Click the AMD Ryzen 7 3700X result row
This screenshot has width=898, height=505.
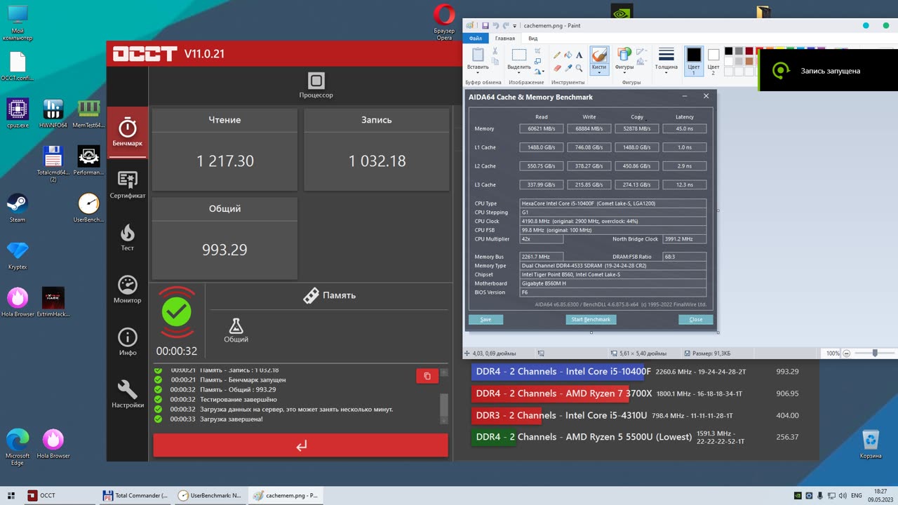coord(637,393)
